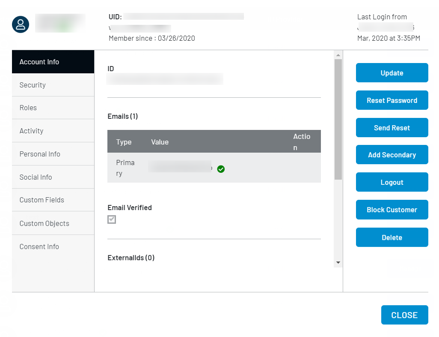This screenshot has width=439, height=337.
Task: Open the Roles section
Action: tap(28, 108)
